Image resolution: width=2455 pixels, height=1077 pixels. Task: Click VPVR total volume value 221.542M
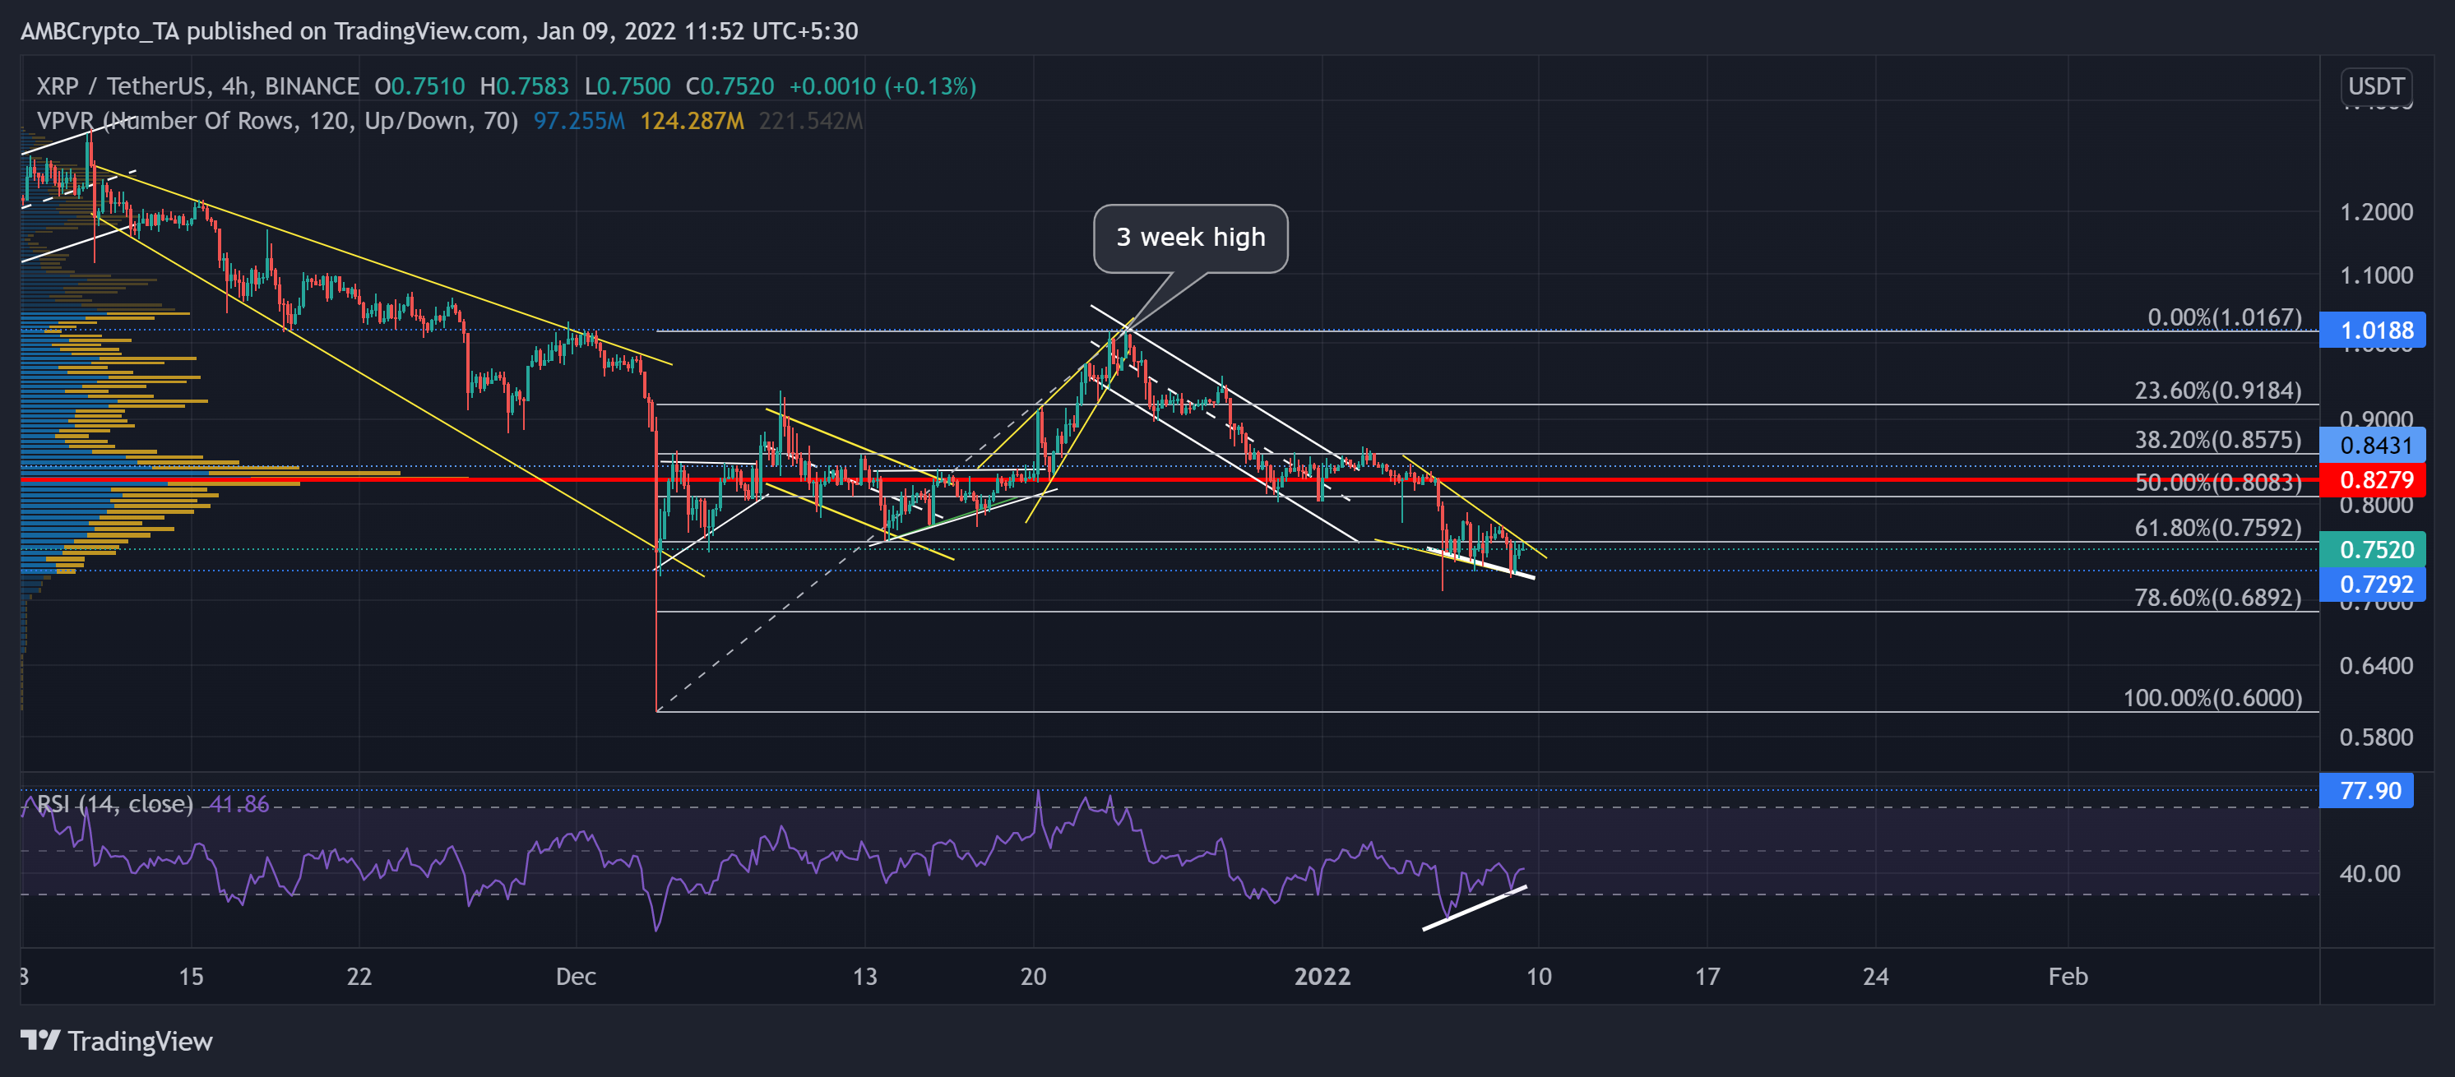coord(811,121)
